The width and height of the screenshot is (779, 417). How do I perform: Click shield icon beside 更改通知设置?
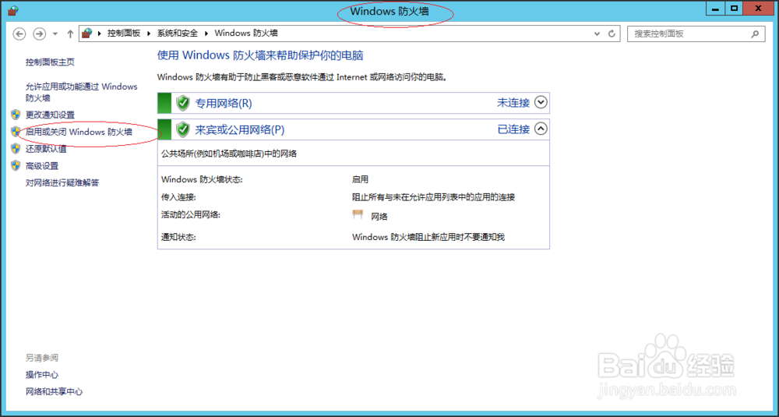[x=16, y=115]
